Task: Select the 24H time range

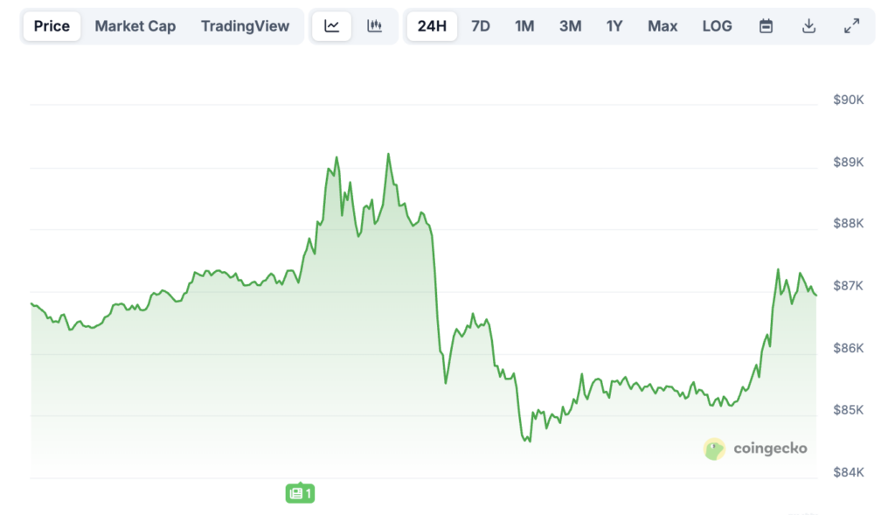Action: click(432, 26)
